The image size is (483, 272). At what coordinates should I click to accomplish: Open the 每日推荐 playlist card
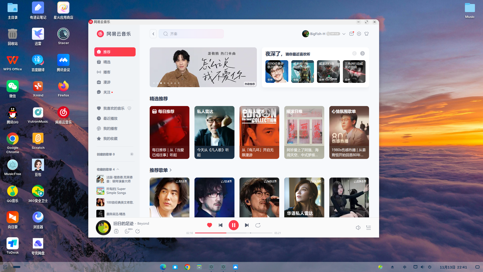tap(170, 132)
